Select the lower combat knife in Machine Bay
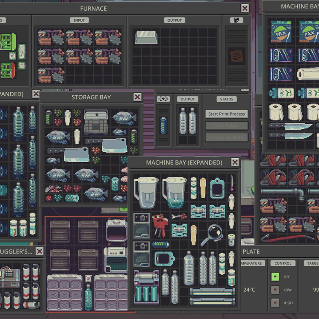This screenshot has height=319, width=319. [x=291, y=136]
